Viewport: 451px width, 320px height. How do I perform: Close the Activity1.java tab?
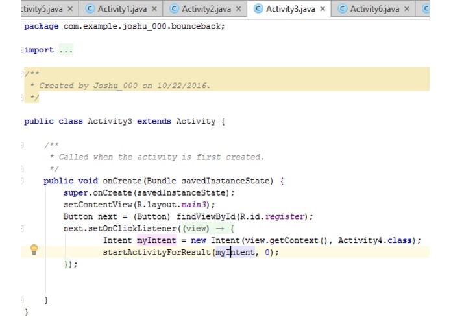[x=154, y=9]
